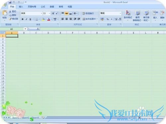Screen dimensions: 166x124
Task: Center text horizontally
Action: [66, 19]
